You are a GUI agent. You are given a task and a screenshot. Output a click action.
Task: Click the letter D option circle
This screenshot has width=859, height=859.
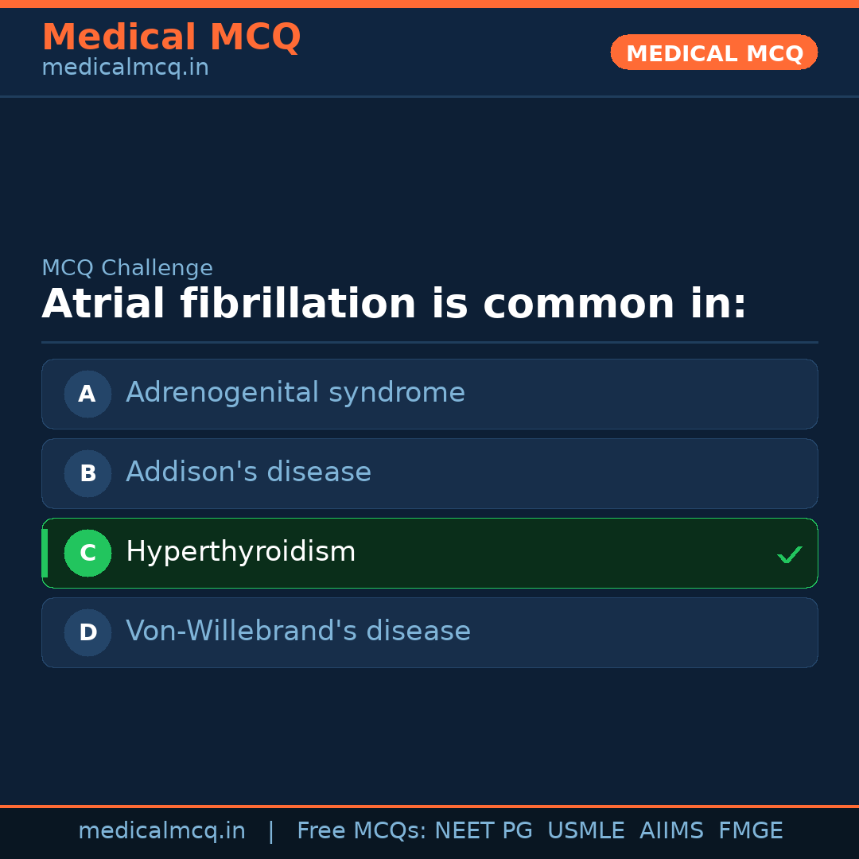pyautogui.click(x=87, y=632)
